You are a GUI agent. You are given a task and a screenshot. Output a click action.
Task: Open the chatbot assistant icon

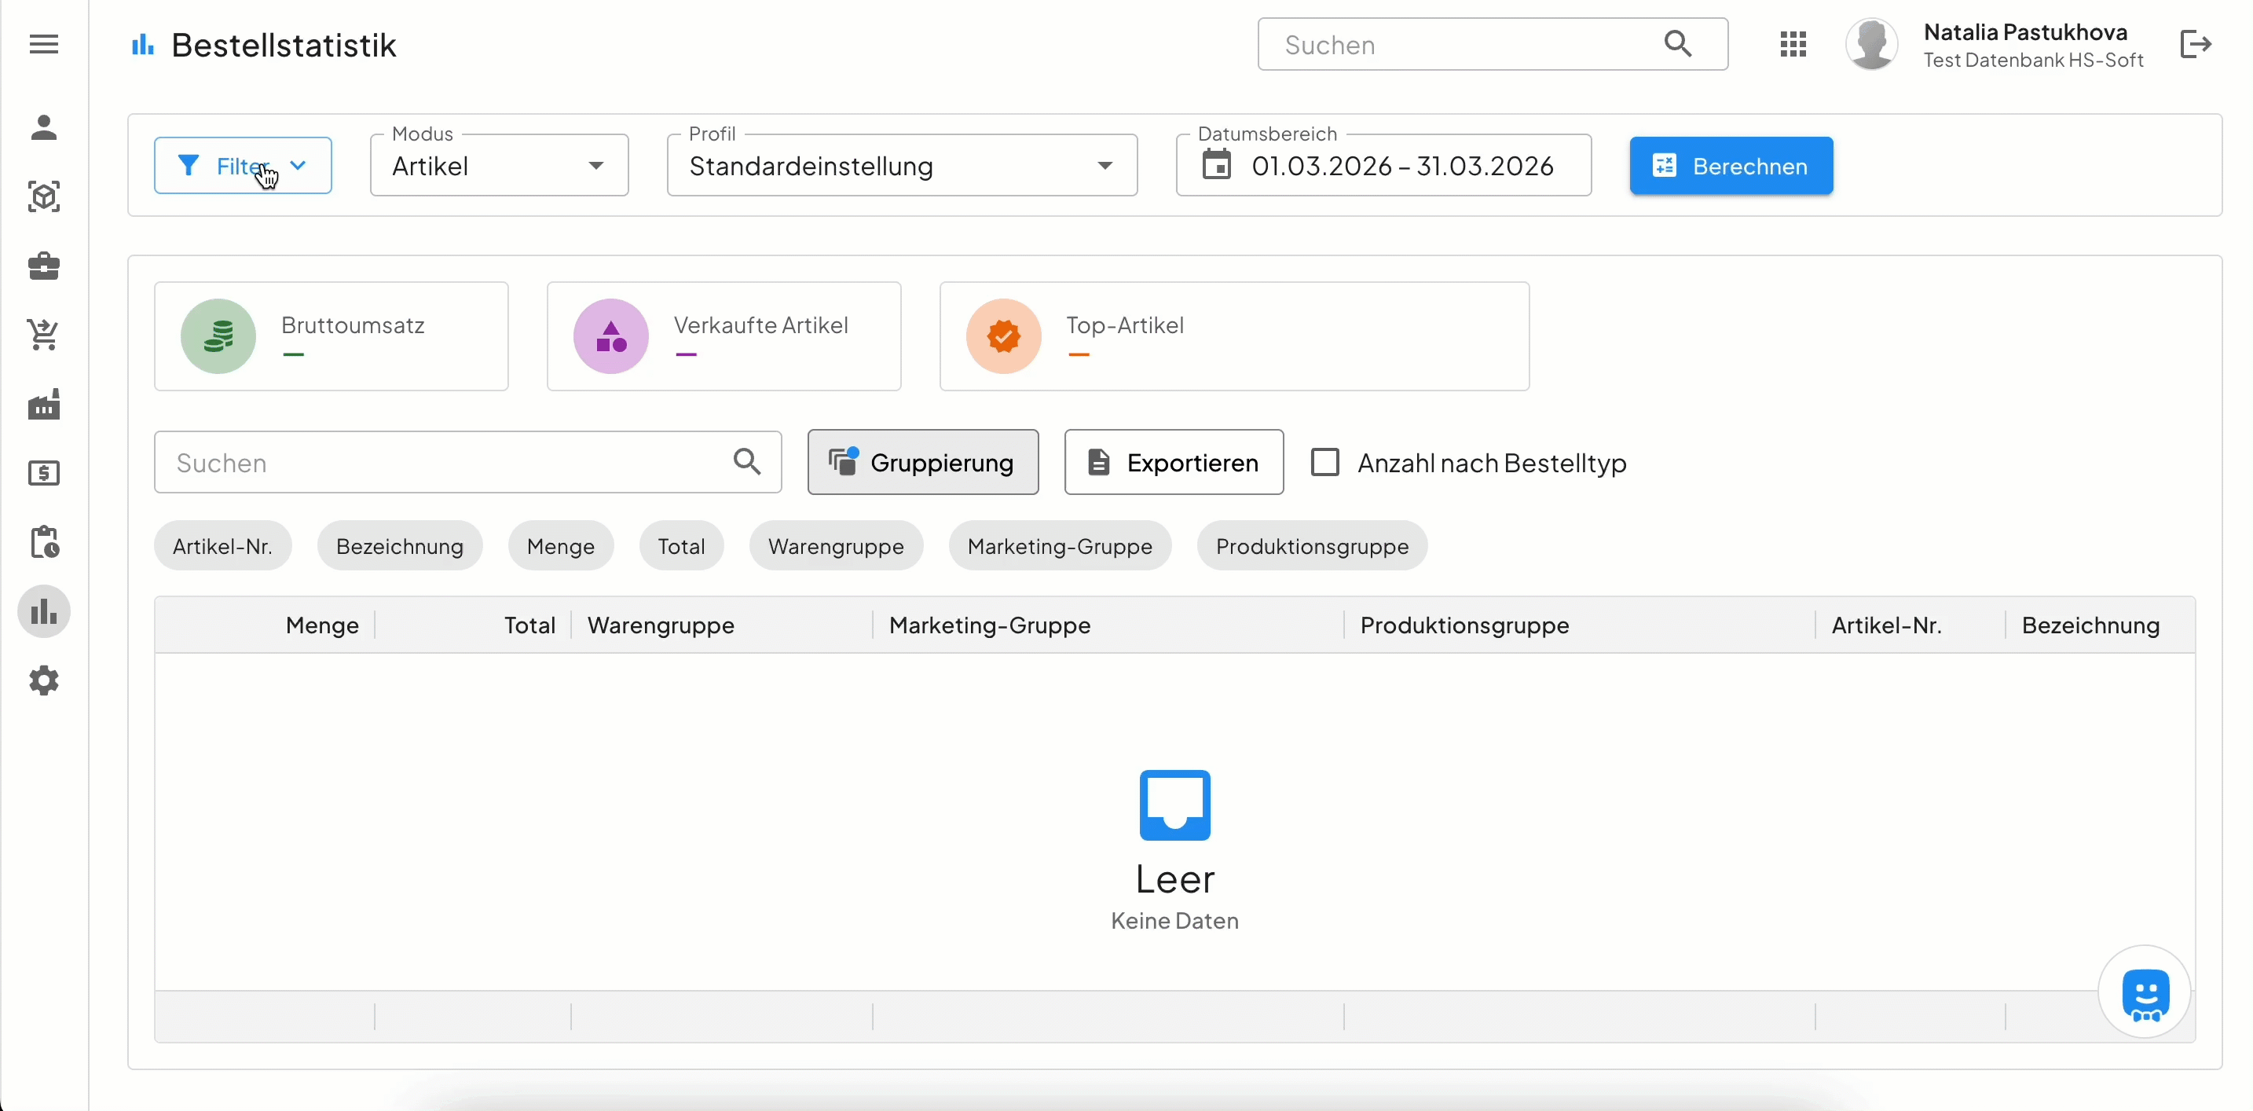pos(2145,994)
